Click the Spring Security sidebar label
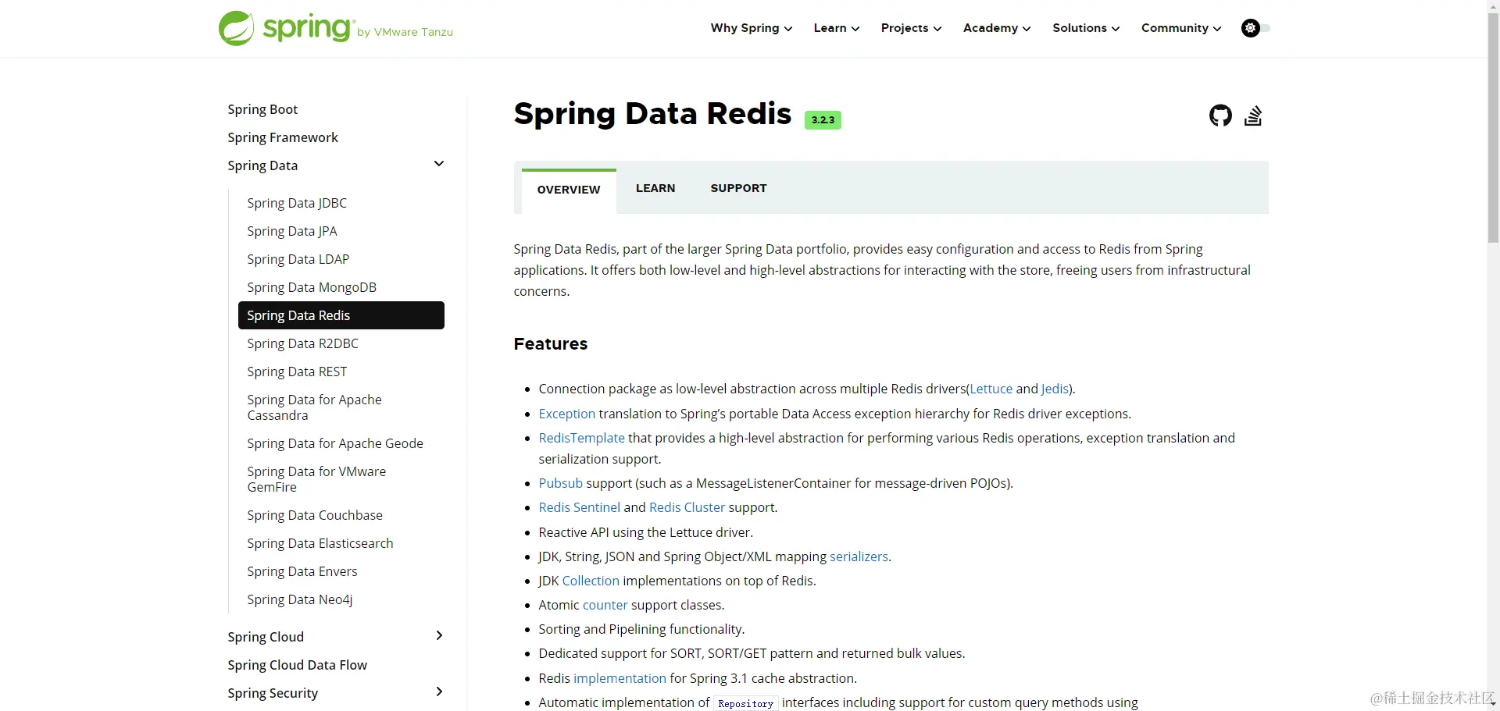1500x711 pixels. (273, 693)
